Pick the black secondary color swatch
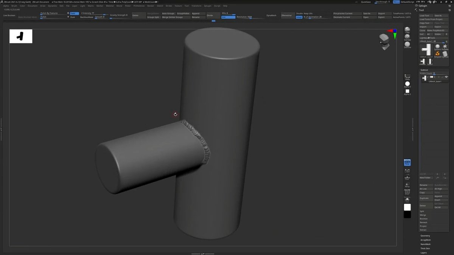The image size is (454, 255). click(x=407, y=215)
